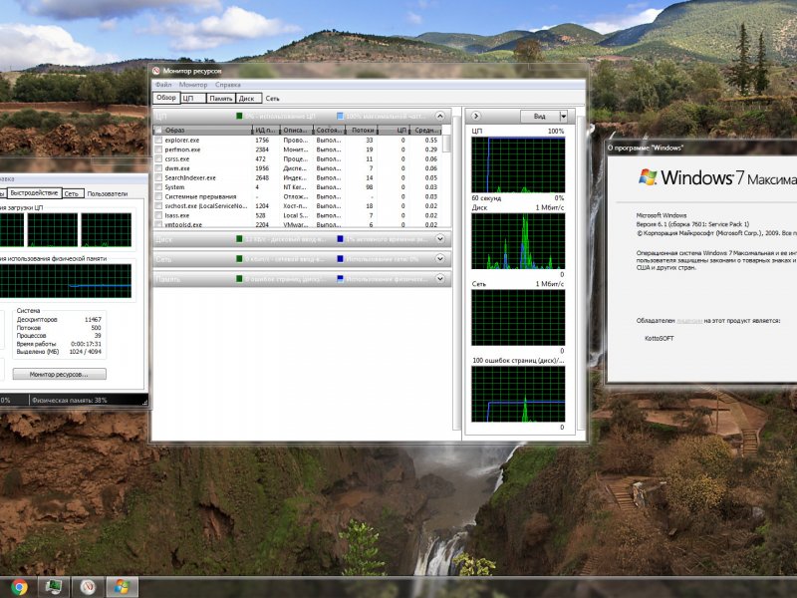Click the Монитор ресурсов... button in Task Manager
Image resolution: width=797 pixels, height=598 pixels.
pyautogui.click(x=60, y=375)
